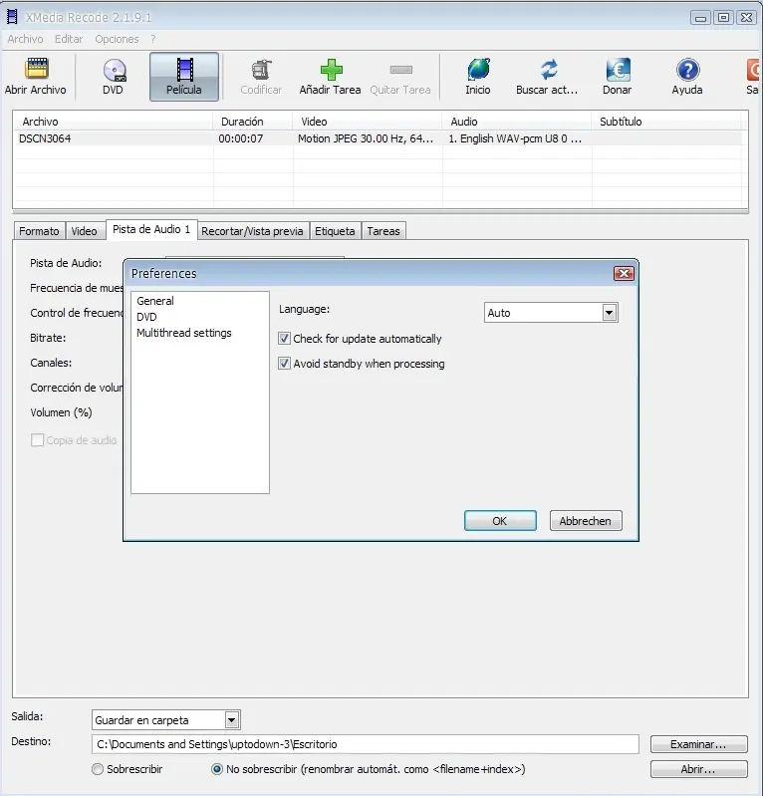The height and width of the screenshot is (796, 763).
Task: Click the Duración column header
Action: click(x=253, y=122)
